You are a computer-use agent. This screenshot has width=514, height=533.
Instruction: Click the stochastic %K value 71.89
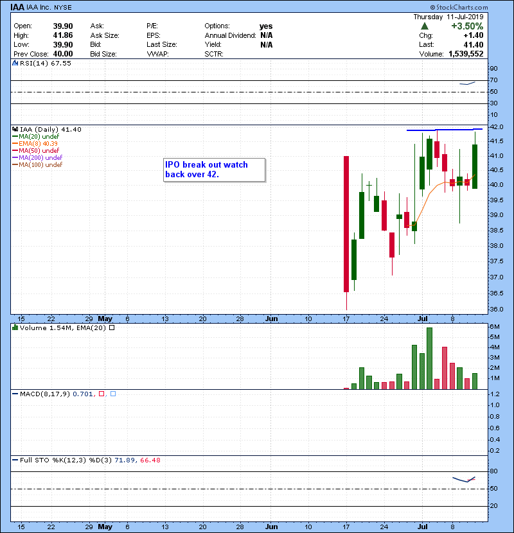(125, 460)
